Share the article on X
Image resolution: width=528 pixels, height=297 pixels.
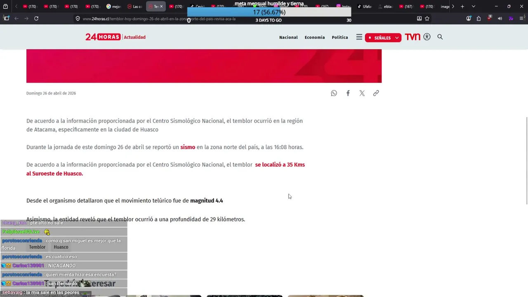362,93
